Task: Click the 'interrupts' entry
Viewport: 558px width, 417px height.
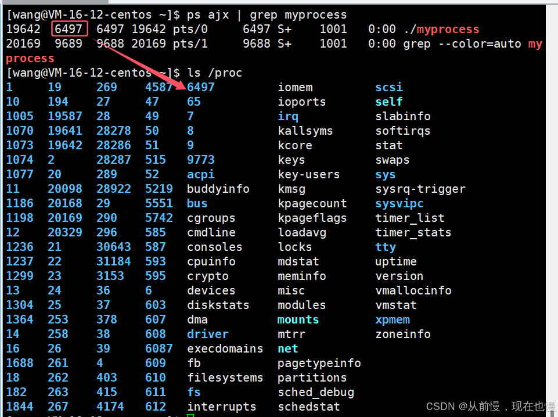Action: click(222, 407)
